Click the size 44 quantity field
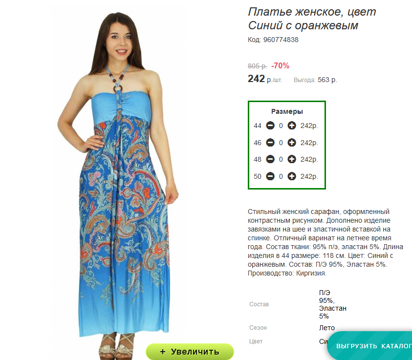The image size is (412, 360). [x=281, y=126]
